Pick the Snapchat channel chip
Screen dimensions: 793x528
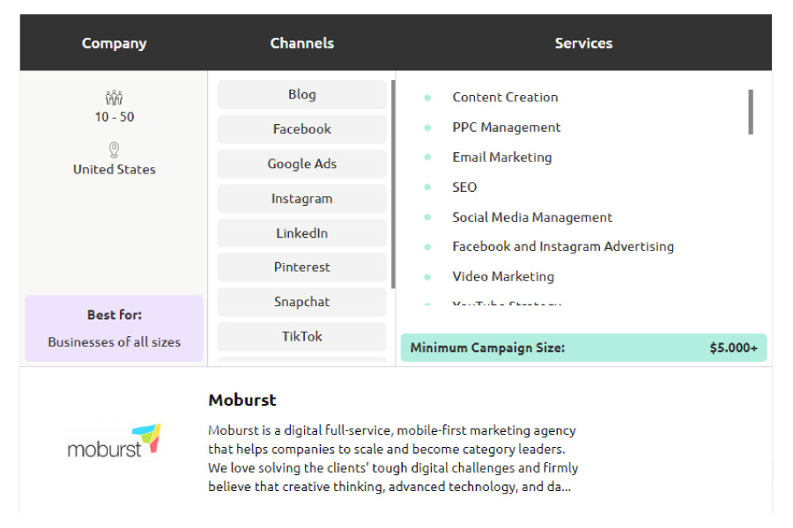(x=302, y=302)
